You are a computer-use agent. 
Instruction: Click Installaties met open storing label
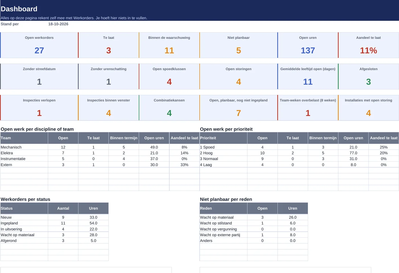(x=369, y=100)
